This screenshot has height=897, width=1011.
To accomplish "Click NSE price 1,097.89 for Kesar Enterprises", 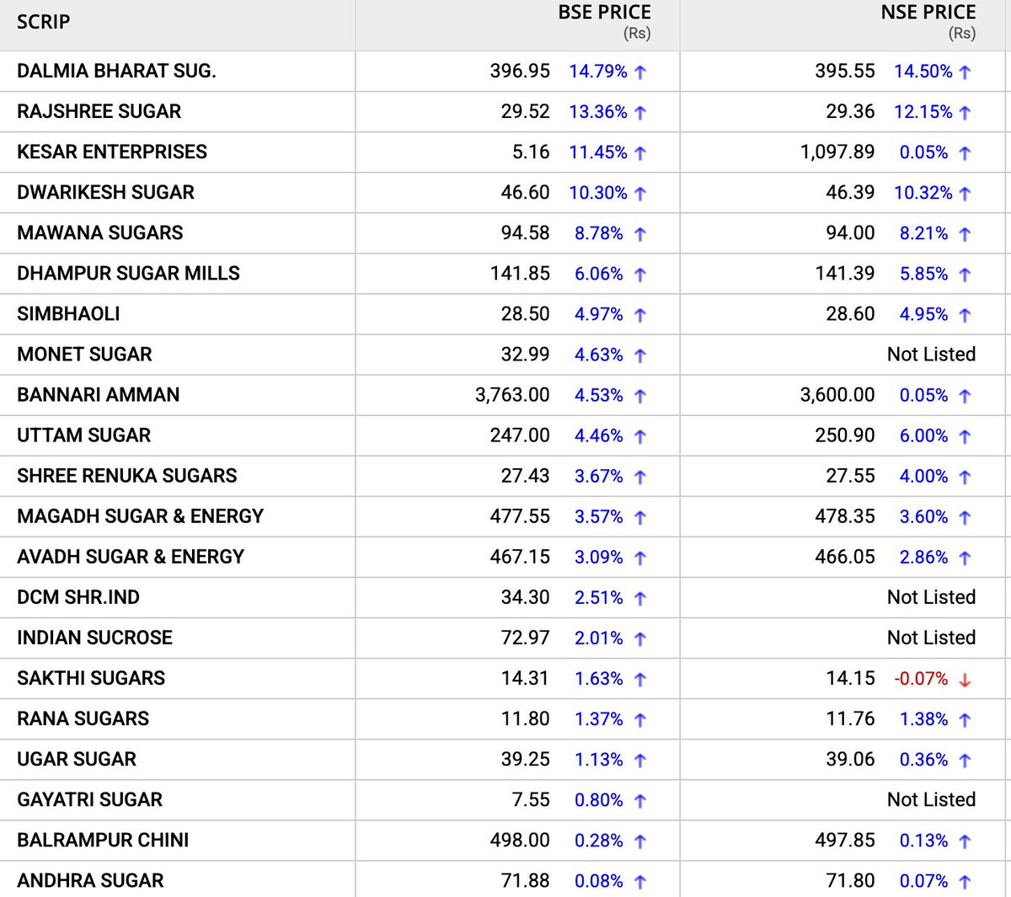I will pos(837,152).
